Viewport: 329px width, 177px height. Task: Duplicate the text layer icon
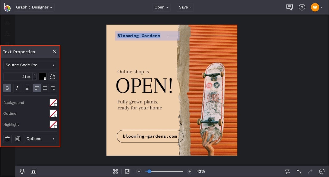(18, 138)
